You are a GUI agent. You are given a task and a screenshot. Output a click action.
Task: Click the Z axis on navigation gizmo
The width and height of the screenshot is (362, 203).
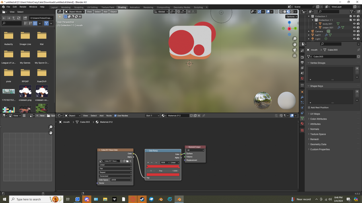coord(289,22)
